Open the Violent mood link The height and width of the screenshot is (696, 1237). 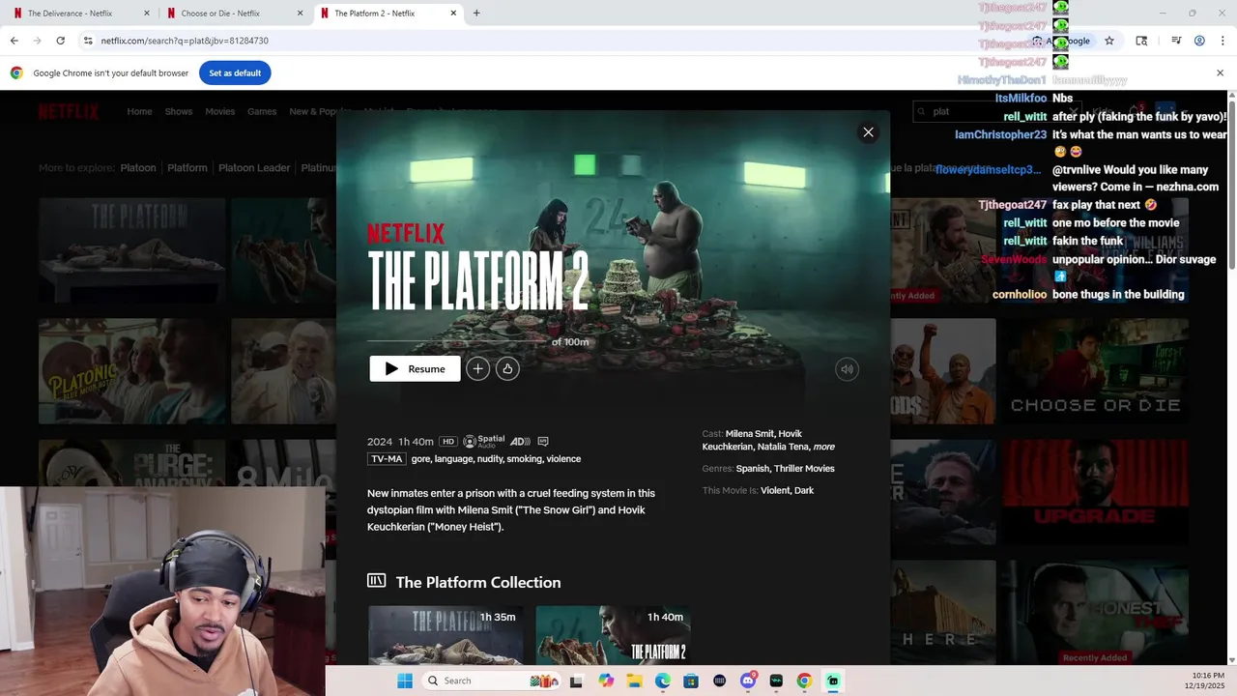775,491
